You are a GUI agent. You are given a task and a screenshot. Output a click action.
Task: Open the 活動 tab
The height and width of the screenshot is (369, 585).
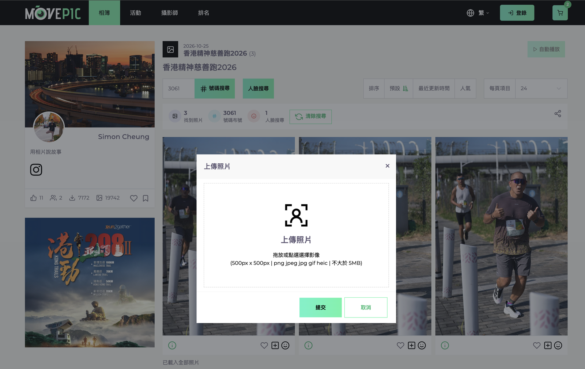tap(136, 13)
